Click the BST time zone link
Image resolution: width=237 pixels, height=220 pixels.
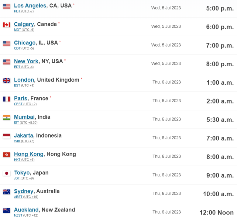coord(17,86)
